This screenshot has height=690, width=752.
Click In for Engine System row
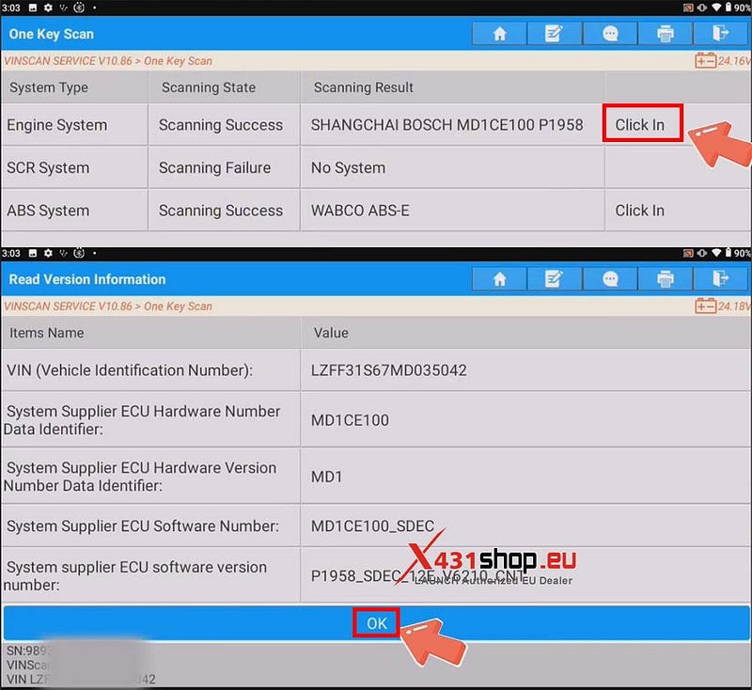pos(642,124)
